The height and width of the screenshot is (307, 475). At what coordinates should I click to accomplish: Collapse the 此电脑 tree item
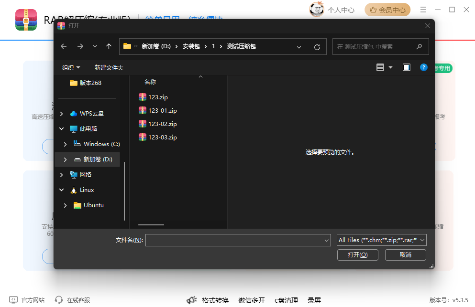pyautogui.click(x=61, y=128)
